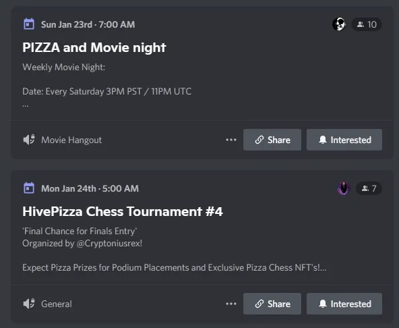Share the HivePizza Chess Tournament event

click(x=272, y=304)
